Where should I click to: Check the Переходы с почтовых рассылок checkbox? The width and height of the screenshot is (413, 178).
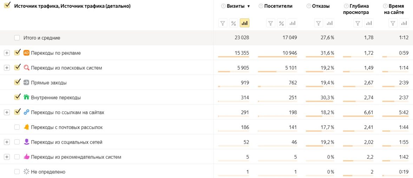17,127
